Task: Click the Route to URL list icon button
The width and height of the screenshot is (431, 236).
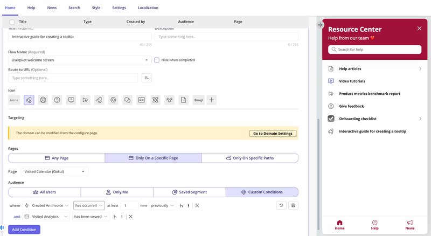Action: (147, 78)
